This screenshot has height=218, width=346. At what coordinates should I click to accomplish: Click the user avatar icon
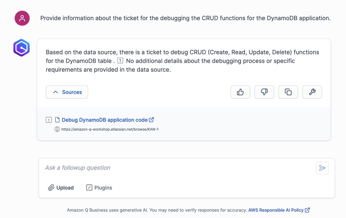click(x=22, y=18)
